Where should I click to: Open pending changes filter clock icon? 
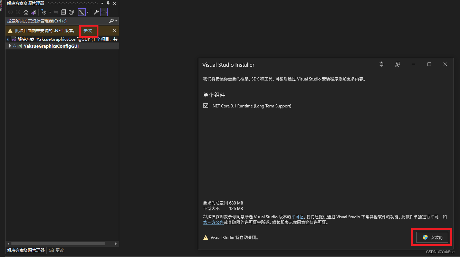tap(44, 12)
